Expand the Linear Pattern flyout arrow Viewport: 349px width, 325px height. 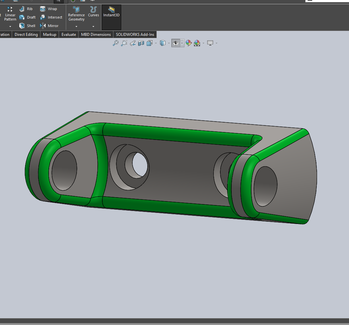point(10,26)
